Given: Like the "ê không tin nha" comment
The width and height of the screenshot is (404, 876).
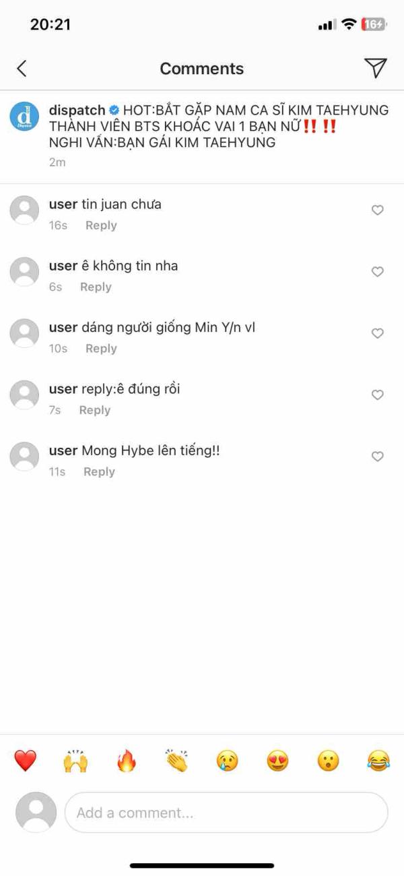Looking at the screenshot, I should pos(378,272).
